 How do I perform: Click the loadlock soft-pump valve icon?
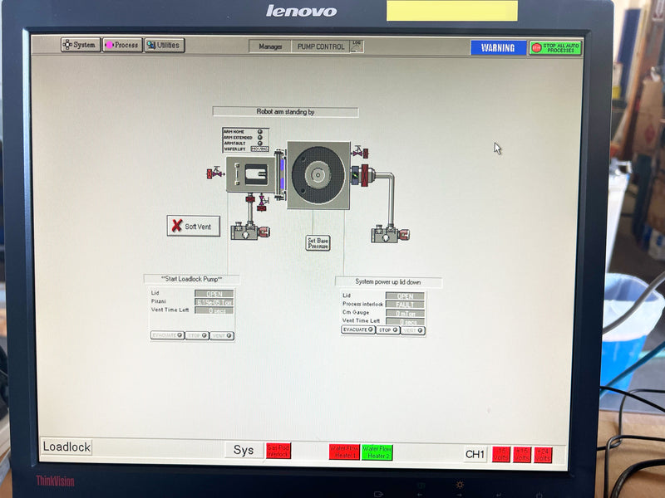[263, 203]
